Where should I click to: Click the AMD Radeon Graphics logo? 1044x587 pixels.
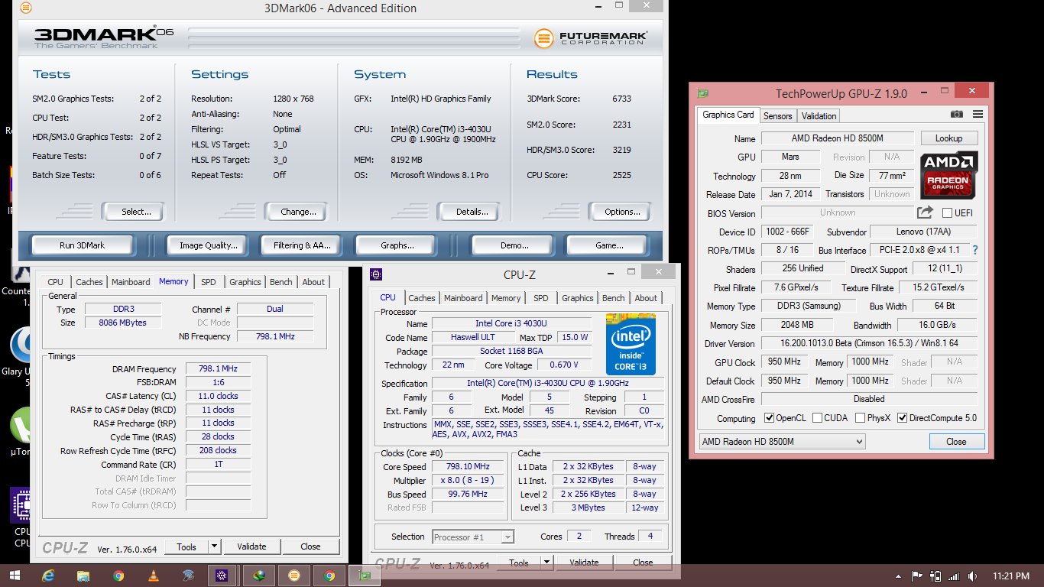(x=948, y=174)
